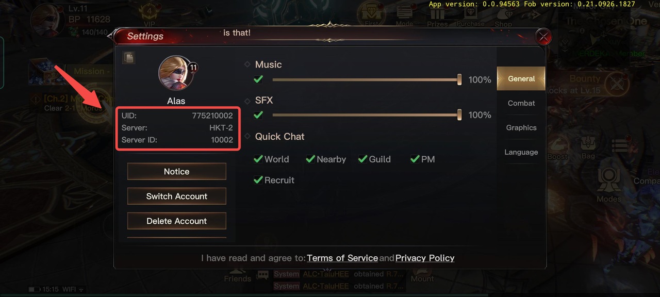660x297 pixels.
Task: Tap the Mount icon at the bottom
Action: click(x=422, y=274)
